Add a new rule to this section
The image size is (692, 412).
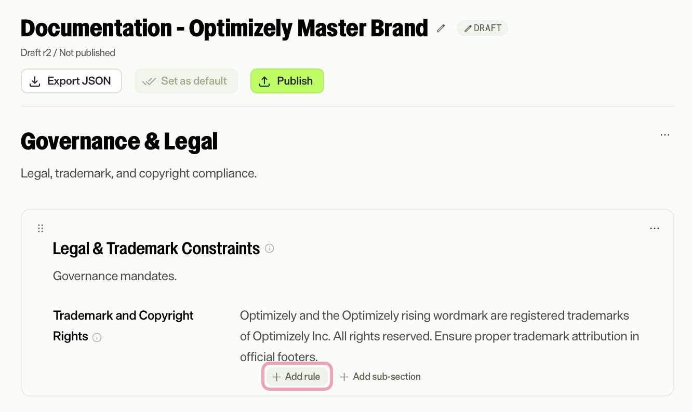297,377
